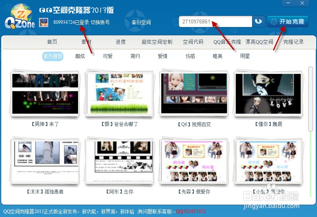This screenshot has height=217, width=317.
Task: Close the QQ空间克隆器 window
Action: coord(302,3)
